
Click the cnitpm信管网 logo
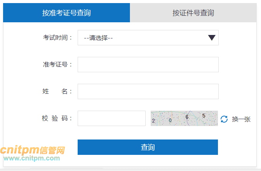32,150
